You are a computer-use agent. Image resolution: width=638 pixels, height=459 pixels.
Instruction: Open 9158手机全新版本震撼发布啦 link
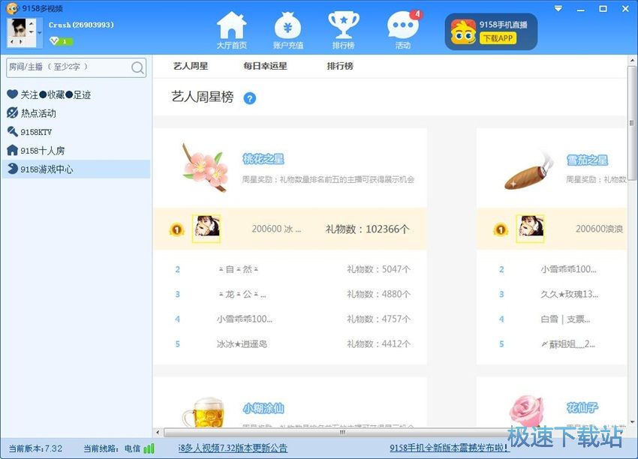point(449,448)
